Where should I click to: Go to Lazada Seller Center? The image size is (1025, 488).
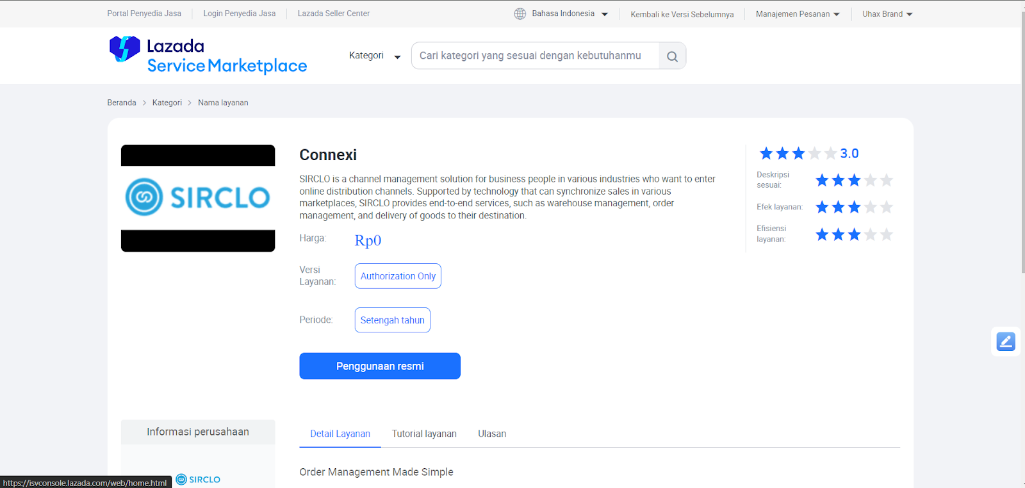coord(334,13)
